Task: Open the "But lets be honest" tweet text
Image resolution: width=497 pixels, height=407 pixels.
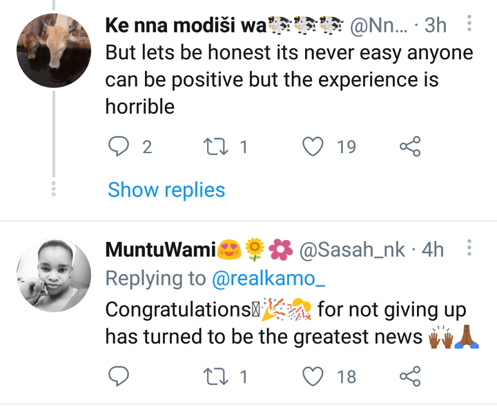Action: click(x=289, y=79)
